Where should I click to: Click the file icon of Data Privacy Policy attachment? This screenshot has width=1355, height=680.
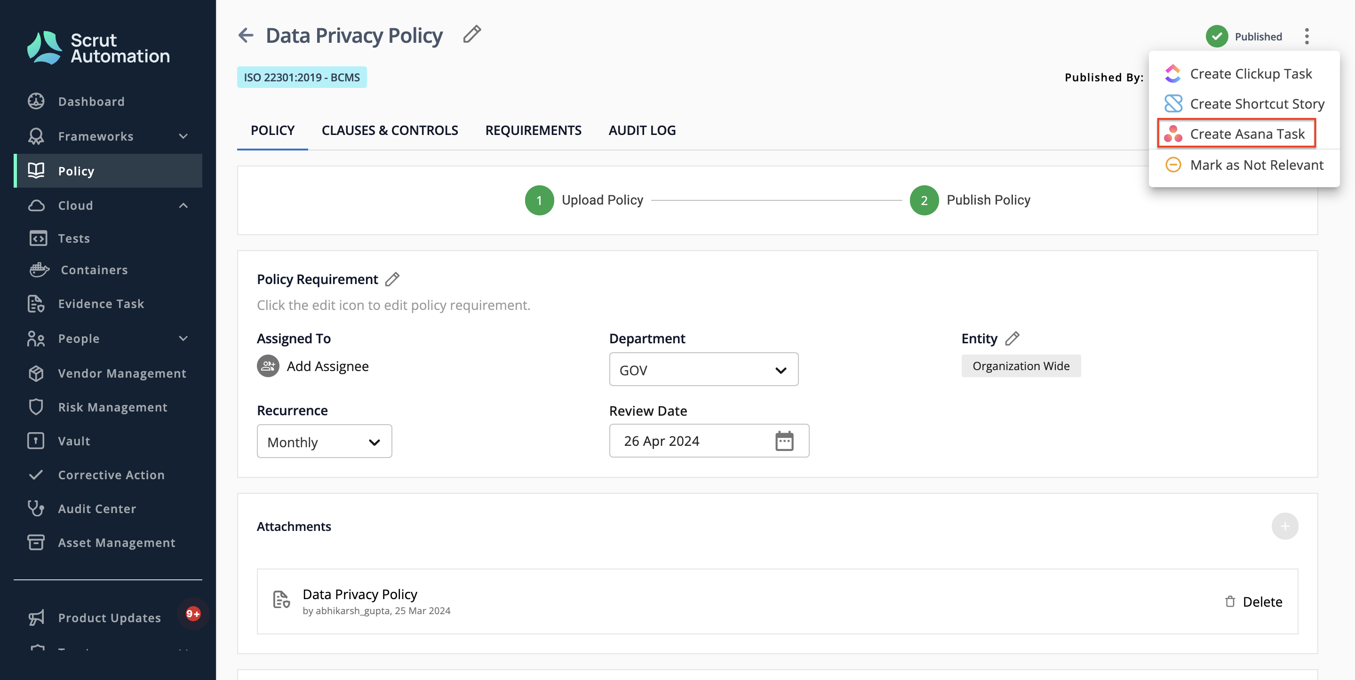[281, 599]
